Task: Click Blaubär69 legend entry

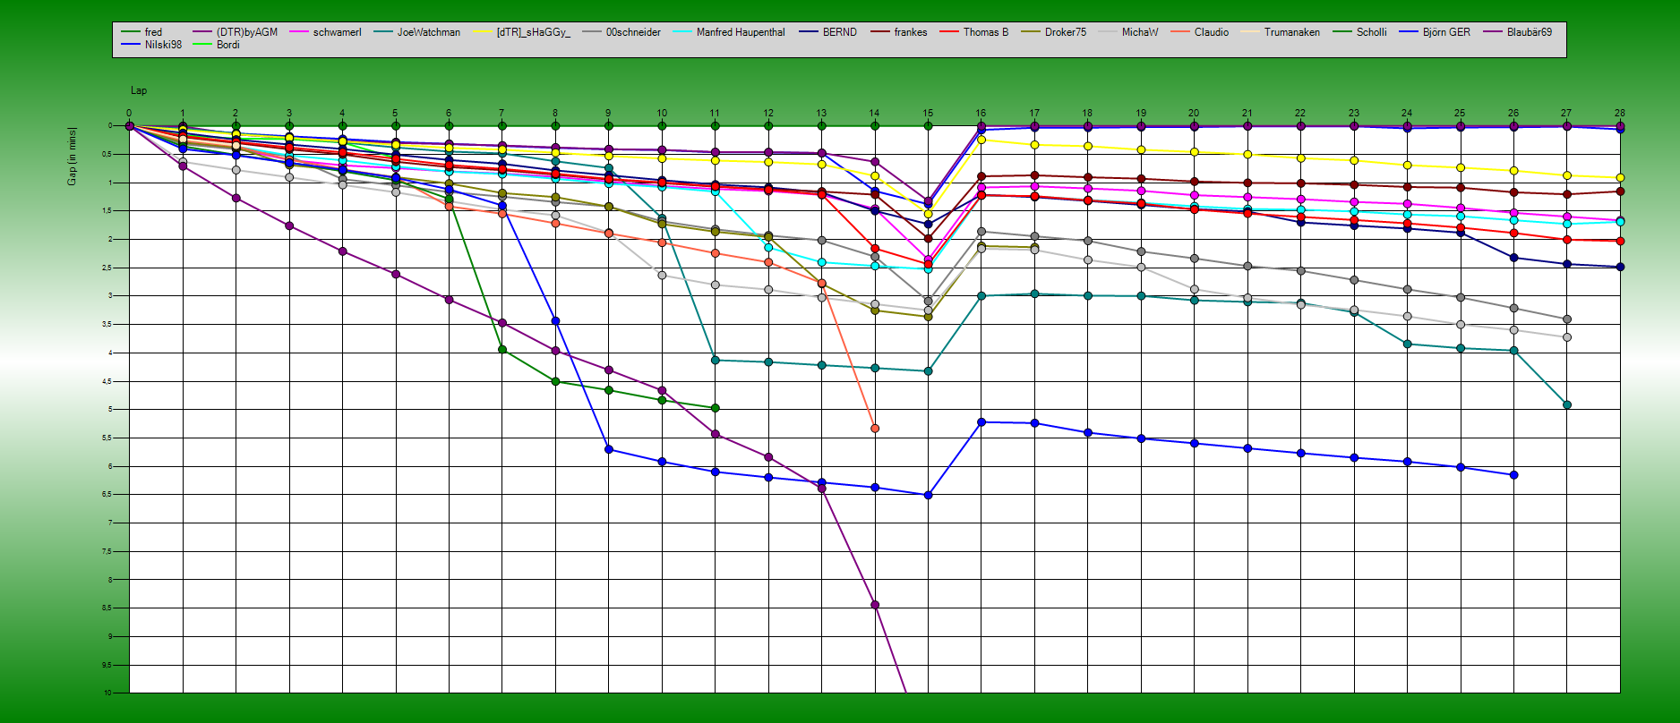Action: [x=1518, y=32]
